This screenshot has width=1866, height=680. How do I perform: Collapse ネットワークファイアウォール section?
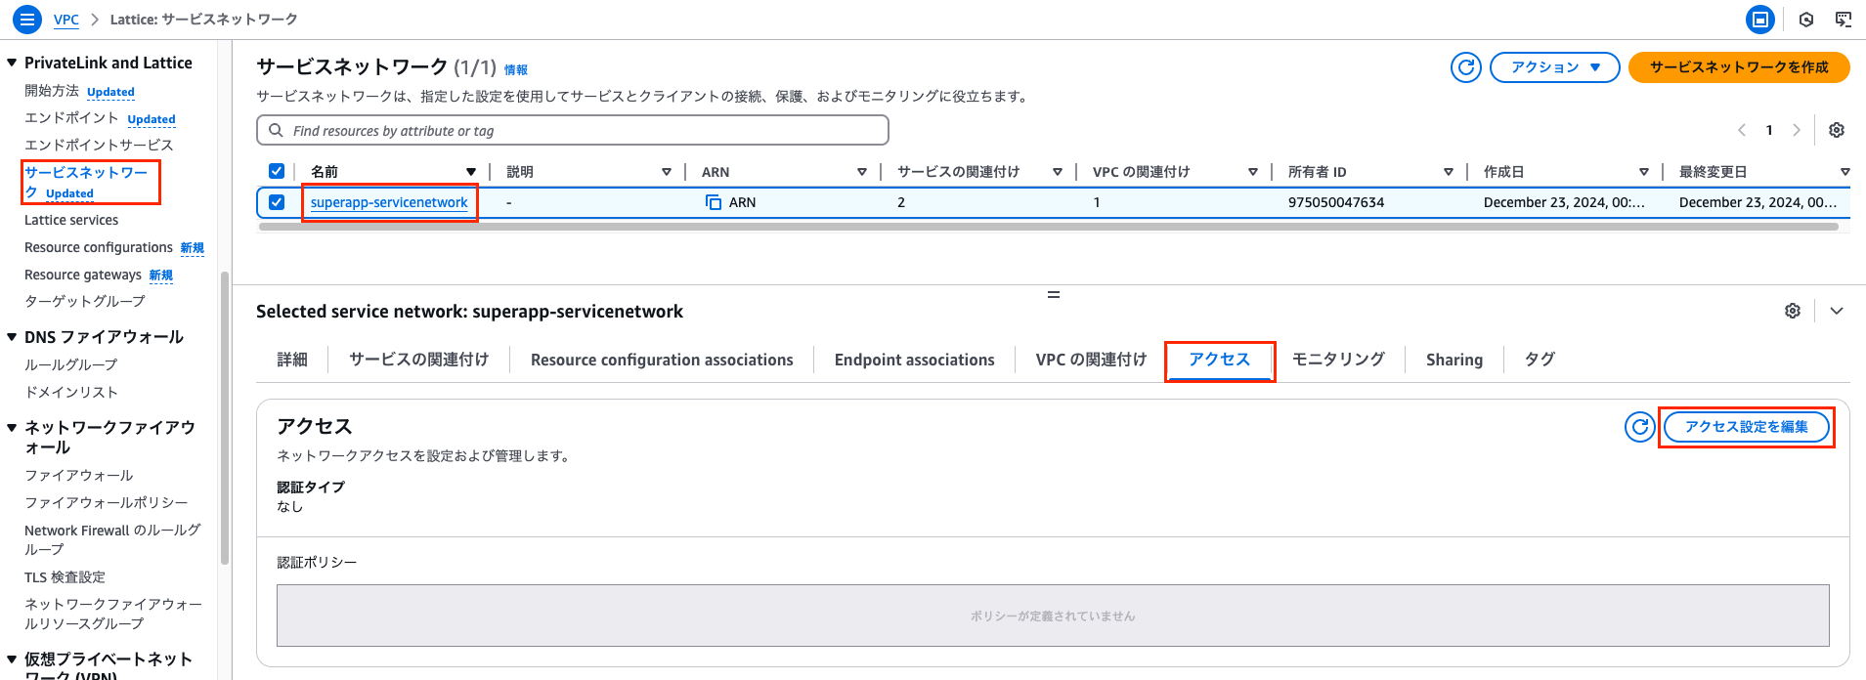pos(12,427)
